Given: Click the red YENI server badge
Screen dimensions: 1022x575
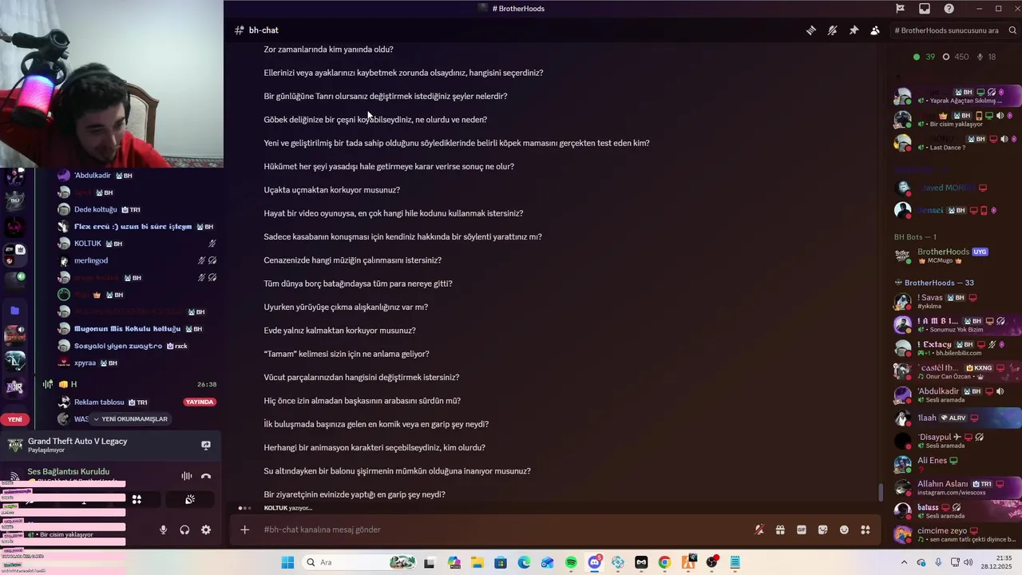Looking at the screenshot, I should click(x=14, y=419).
